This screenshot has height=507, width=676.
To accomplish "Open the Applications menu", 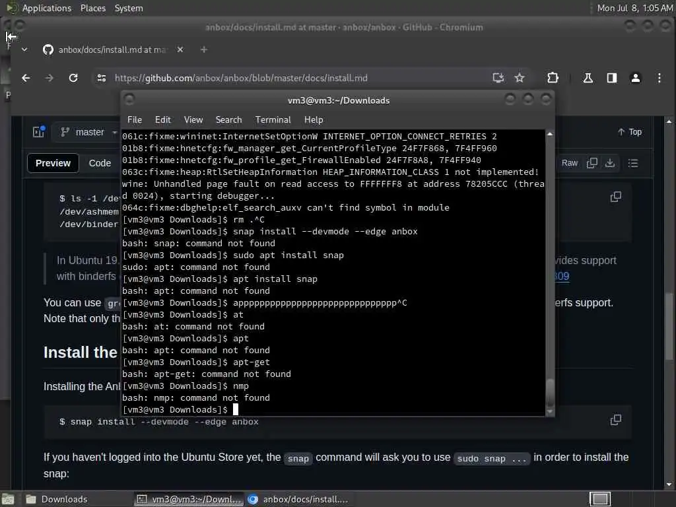I will pyautogui.click(x=47, y=8).
